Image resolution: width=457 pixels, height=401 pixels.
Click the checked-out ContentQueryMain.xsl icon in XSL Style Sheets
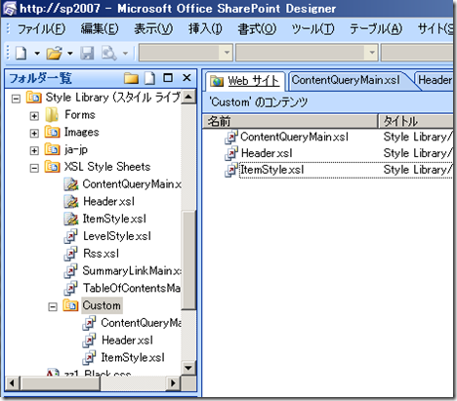tap(71, 184)
